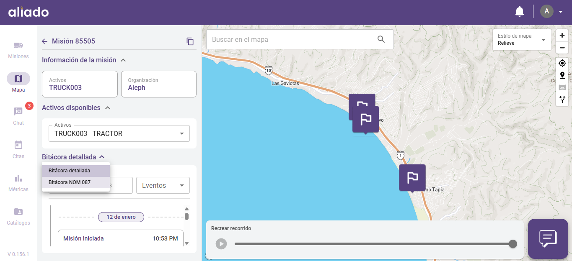Open the TRUCK003 - TRACTOR activos dropdown
Image resolution: width=572 pixels, height=261 pixels.
119,134
